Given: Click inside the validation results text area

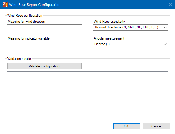Looking at the screenshot, I should 87,93.
